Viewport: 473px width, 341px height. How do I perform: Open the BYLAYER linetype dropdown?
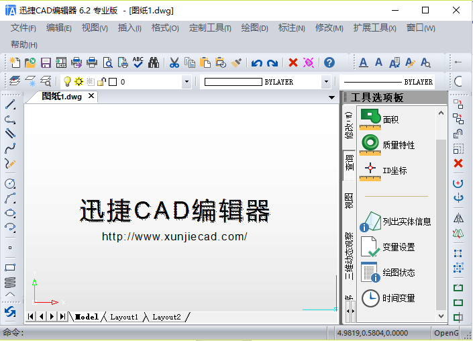pyautogui.click(x=387, y=82)
